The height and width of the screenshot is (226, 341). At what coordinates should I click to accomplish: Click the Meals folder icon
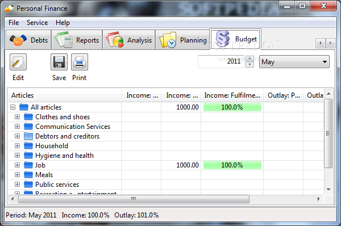click(28, 175)
